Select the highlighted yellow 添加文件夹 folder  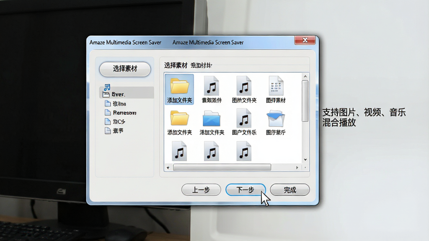coord(179,89)
